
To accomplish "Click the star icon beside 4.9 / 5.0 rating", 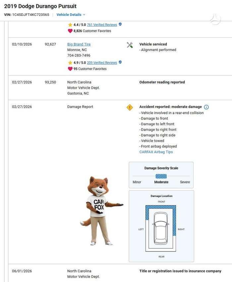I will [70, 63].
